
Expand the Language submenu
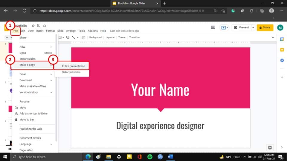34,144
